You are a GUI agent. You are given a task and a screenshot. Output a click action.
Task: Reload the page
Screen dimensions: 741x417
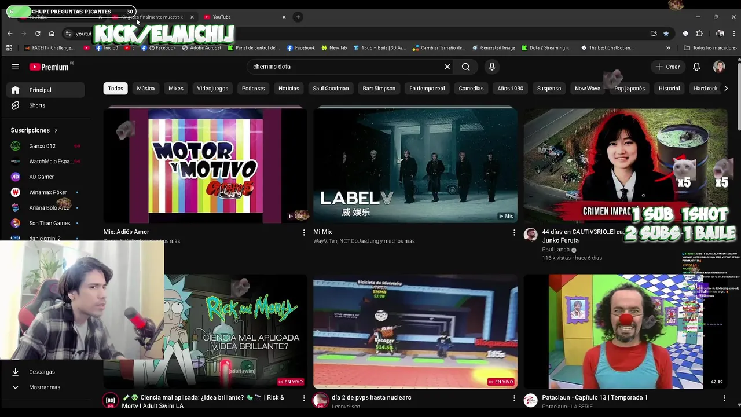pos(38,34)
